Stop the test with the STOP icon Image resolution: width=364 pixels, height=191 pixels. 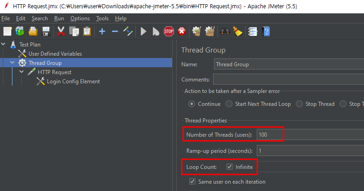[x=169, y=31]
